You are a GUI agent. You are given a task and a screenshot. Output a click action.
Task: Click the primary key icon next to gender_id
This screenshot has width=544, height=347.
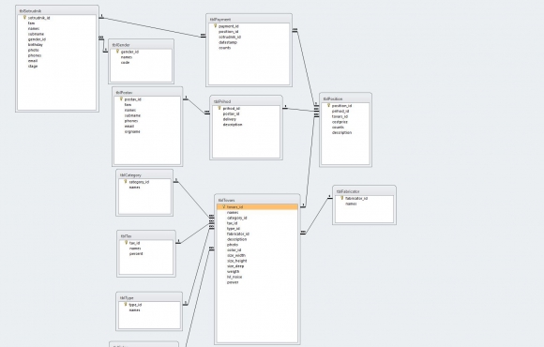coord(117,52)
